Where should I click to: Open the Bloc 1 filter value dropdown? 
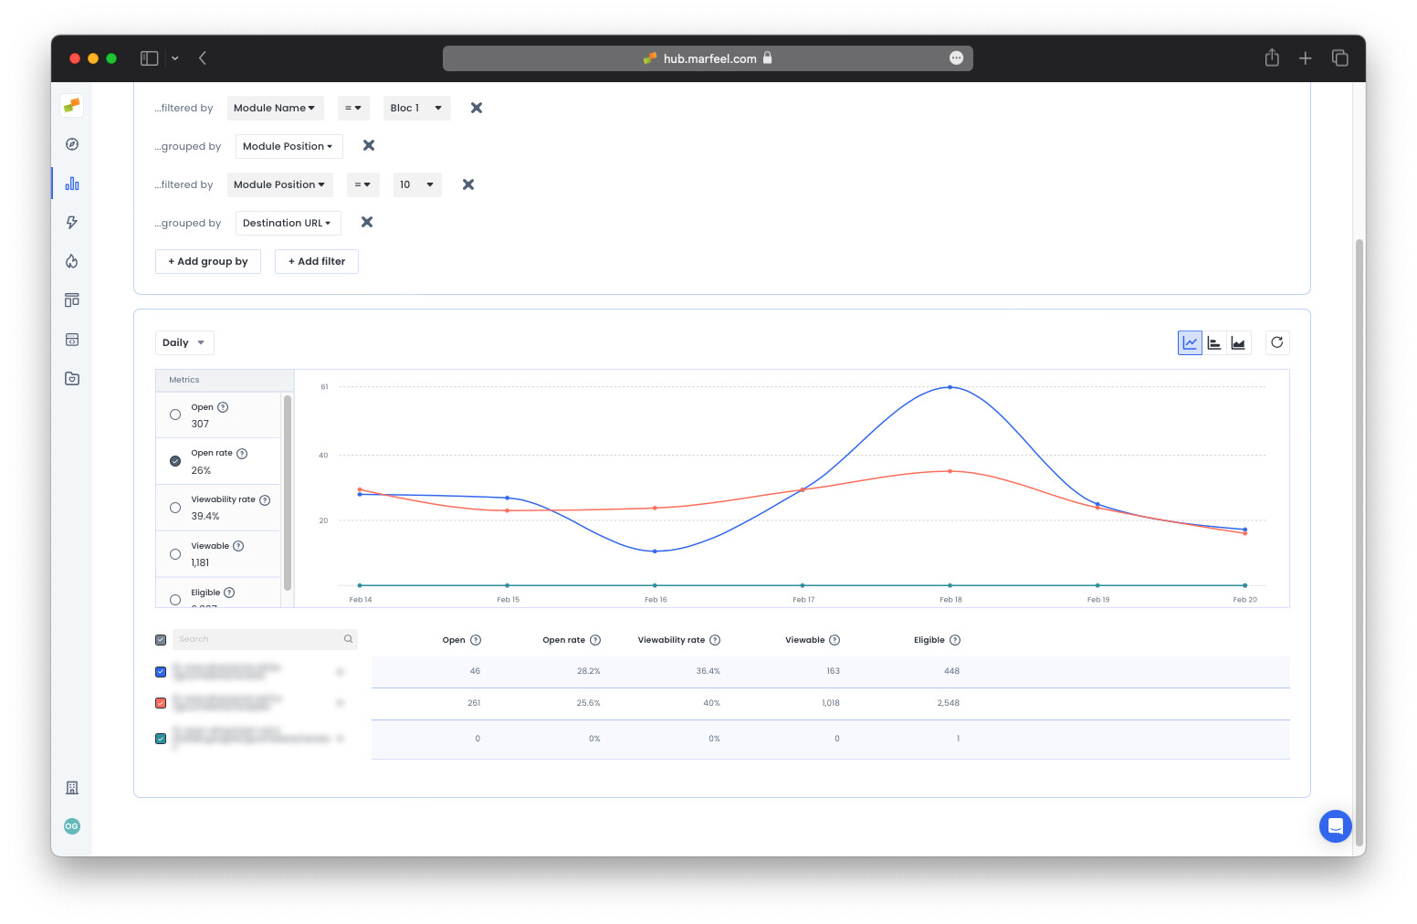416,108
